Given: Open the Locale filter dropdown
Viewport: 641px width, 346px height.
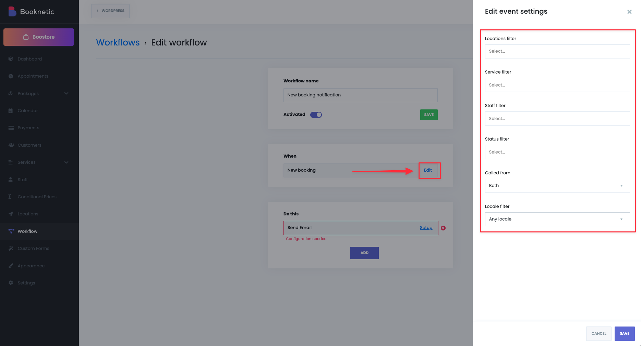Looking at the screenshot, I should [557, 219].
